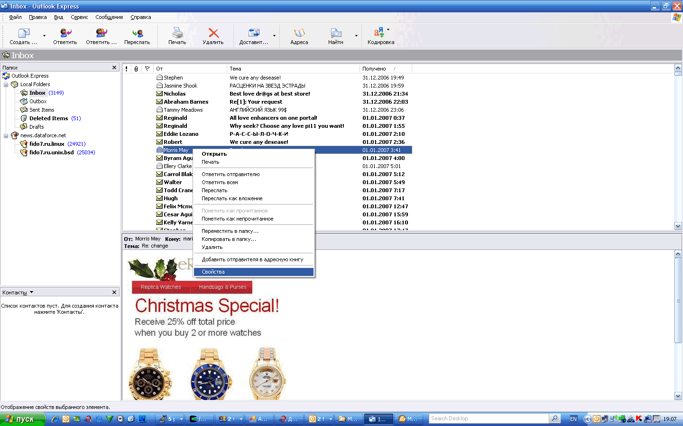Sort by the attachment paperclip column

click(136, 69)
